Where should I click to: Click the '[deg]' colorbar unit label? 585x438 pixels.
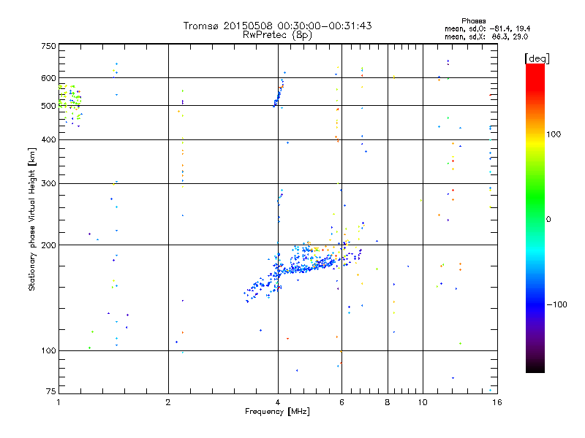[x=537, y=59]
